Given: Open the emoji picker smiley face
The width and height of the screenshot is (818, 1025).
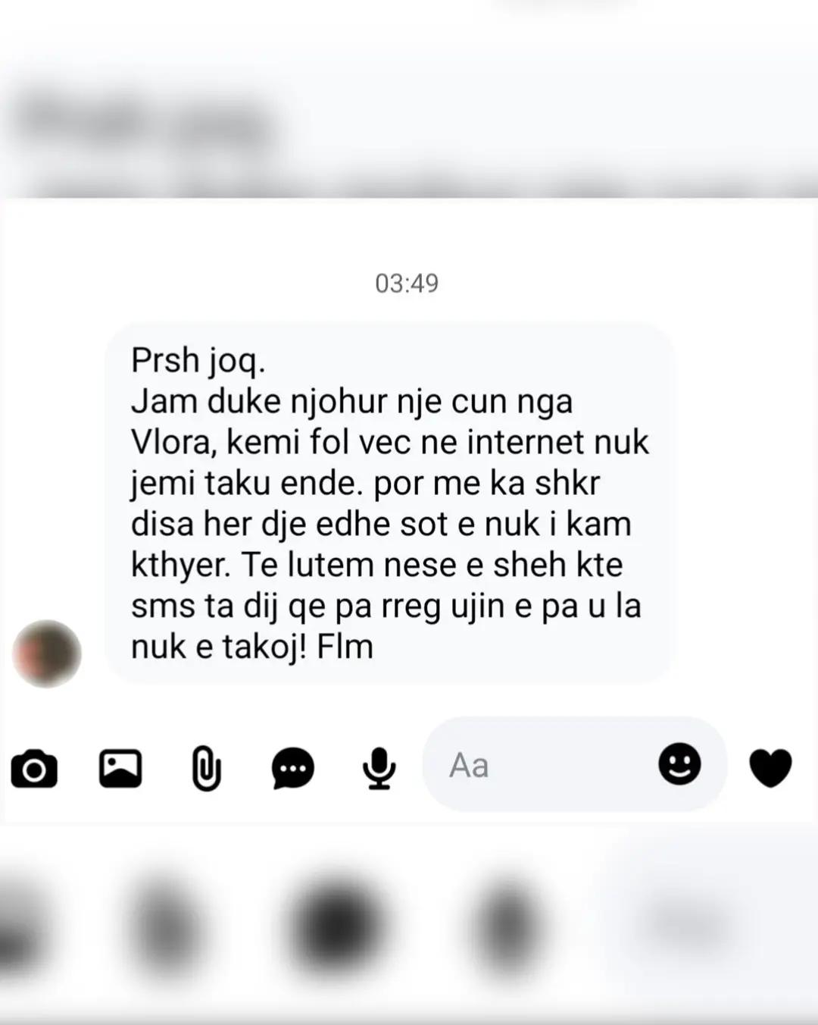Looking at the screenshot, I should pos(679,763).
